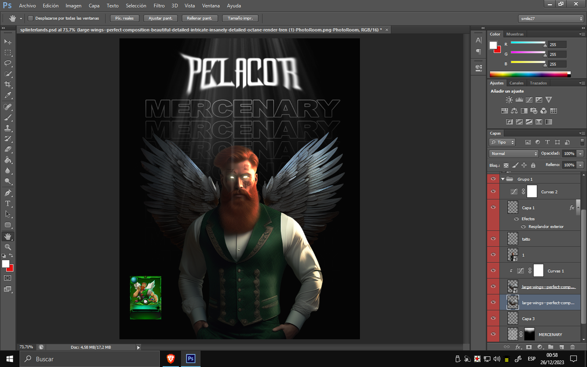The height and width of the screenshot is (367, 587).
Task: Select the Clone Stamp tool
Action: click(x=8, y=128)
